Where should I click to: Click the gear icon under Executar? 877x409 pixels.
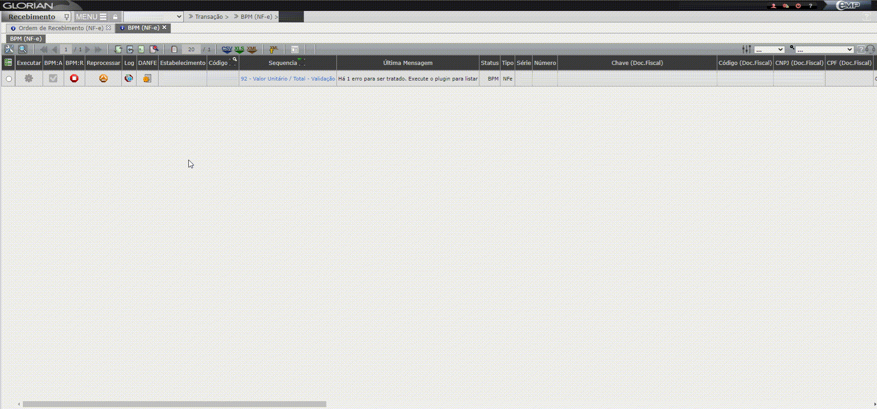29,79
